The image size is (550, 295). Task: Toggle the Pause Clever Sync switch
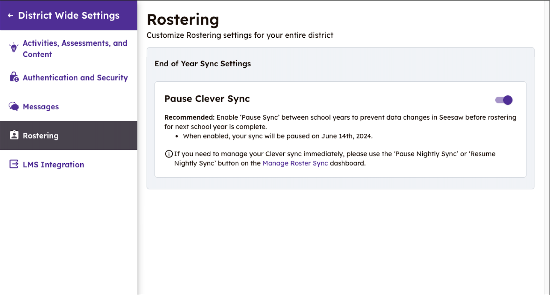point(504,100)
